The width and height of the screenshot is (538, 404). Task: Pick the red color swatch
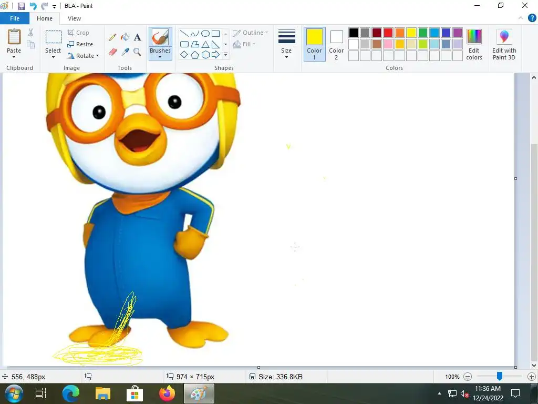click(x=388, y=33)
